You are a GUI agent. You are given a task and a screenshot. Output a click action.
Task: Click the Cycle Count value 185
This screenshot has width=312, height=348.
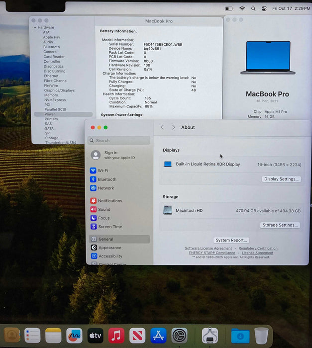[x=148, y=98]
